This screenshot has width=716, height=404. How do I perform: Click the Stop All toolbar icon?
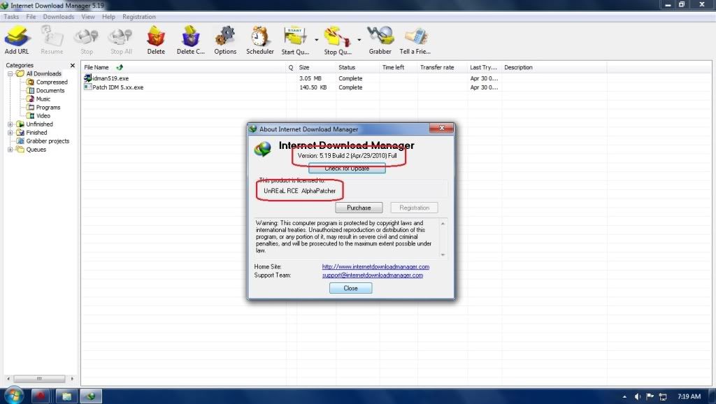click(121, 40)
